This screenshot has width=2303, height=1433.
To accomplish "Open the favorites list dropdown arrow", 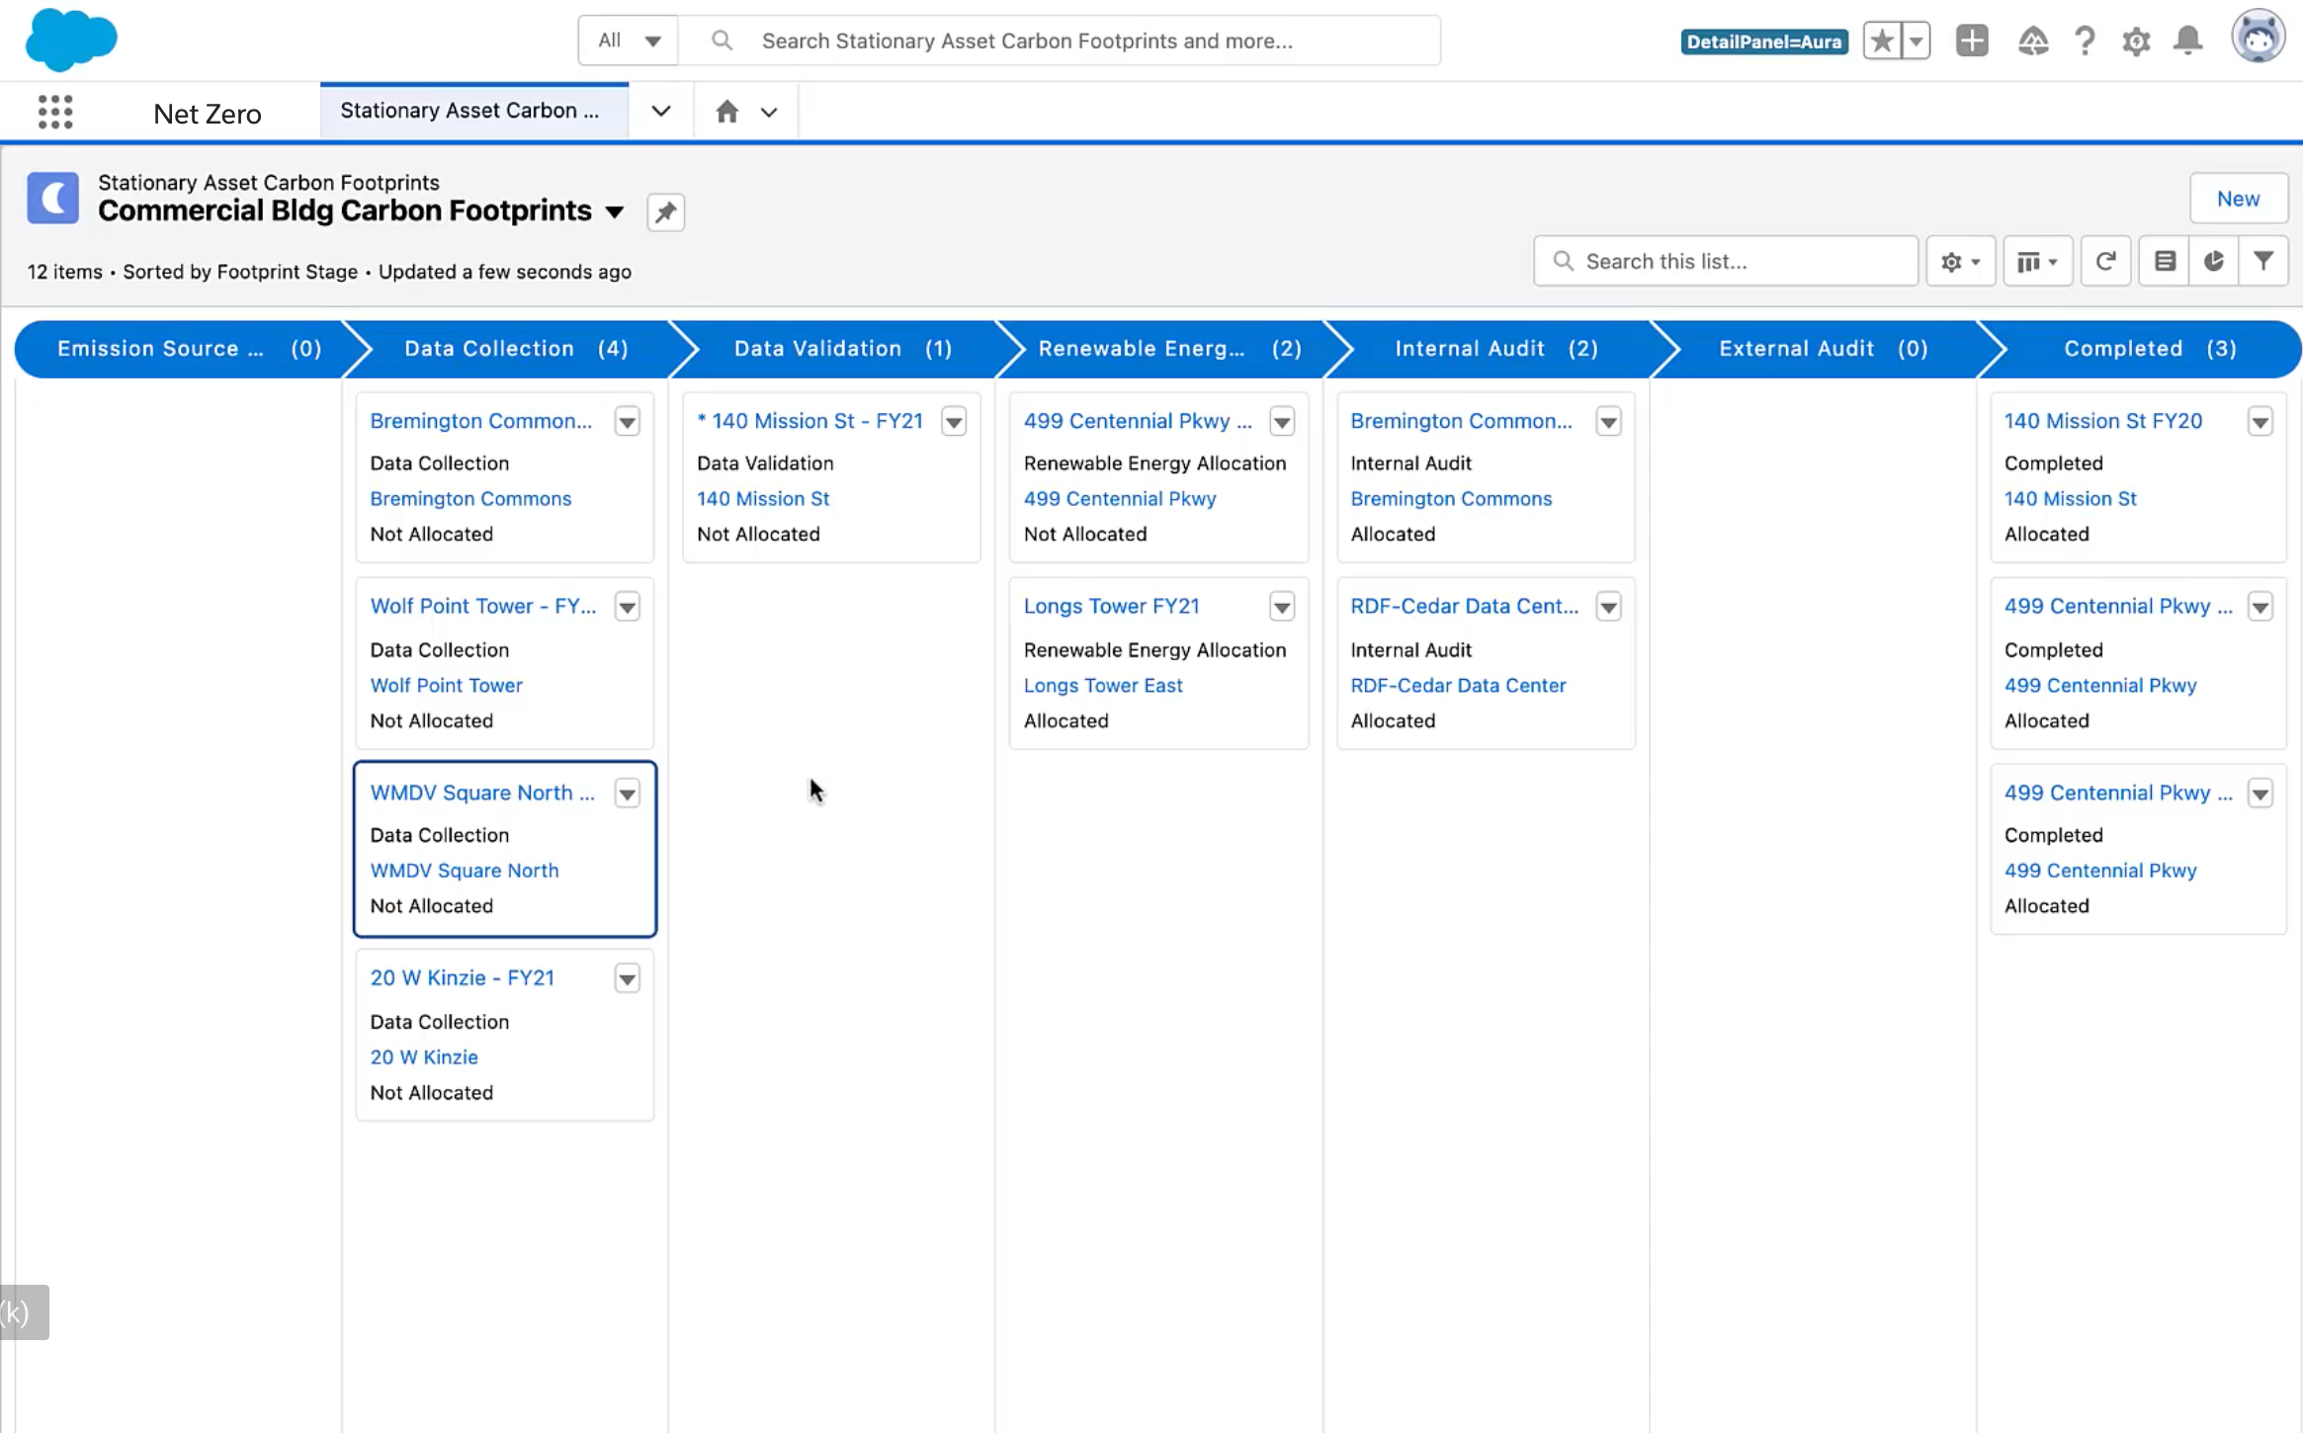I will click(x=1917, y=41).
